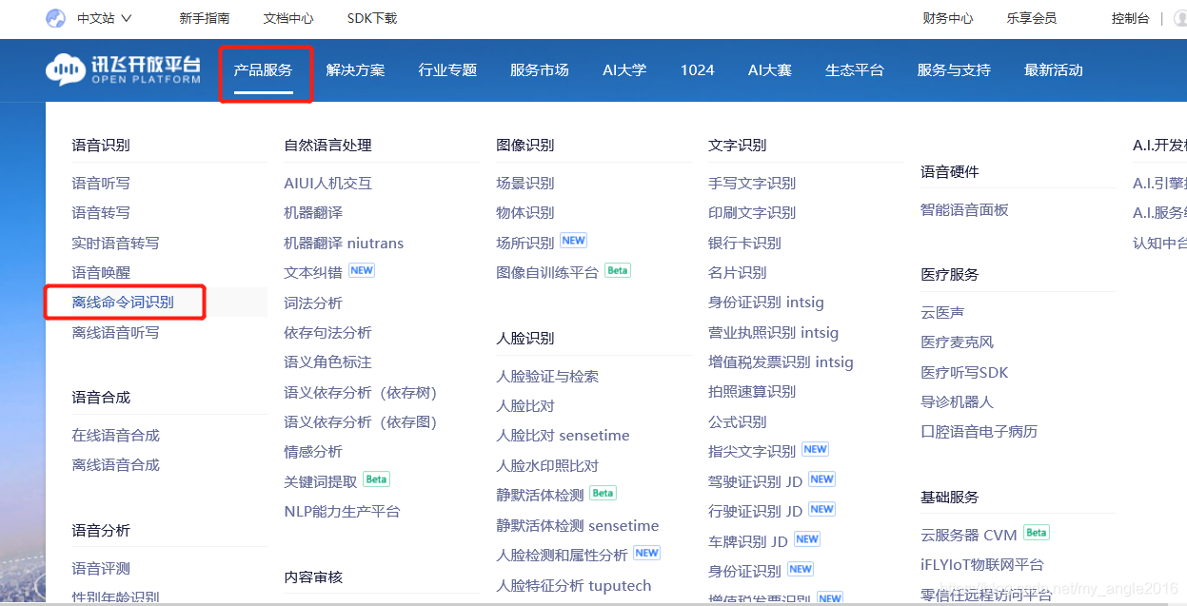Viewport: 1187px width, 606px height.
Task: Open 名片识别 service
Action: coord(738,272)
